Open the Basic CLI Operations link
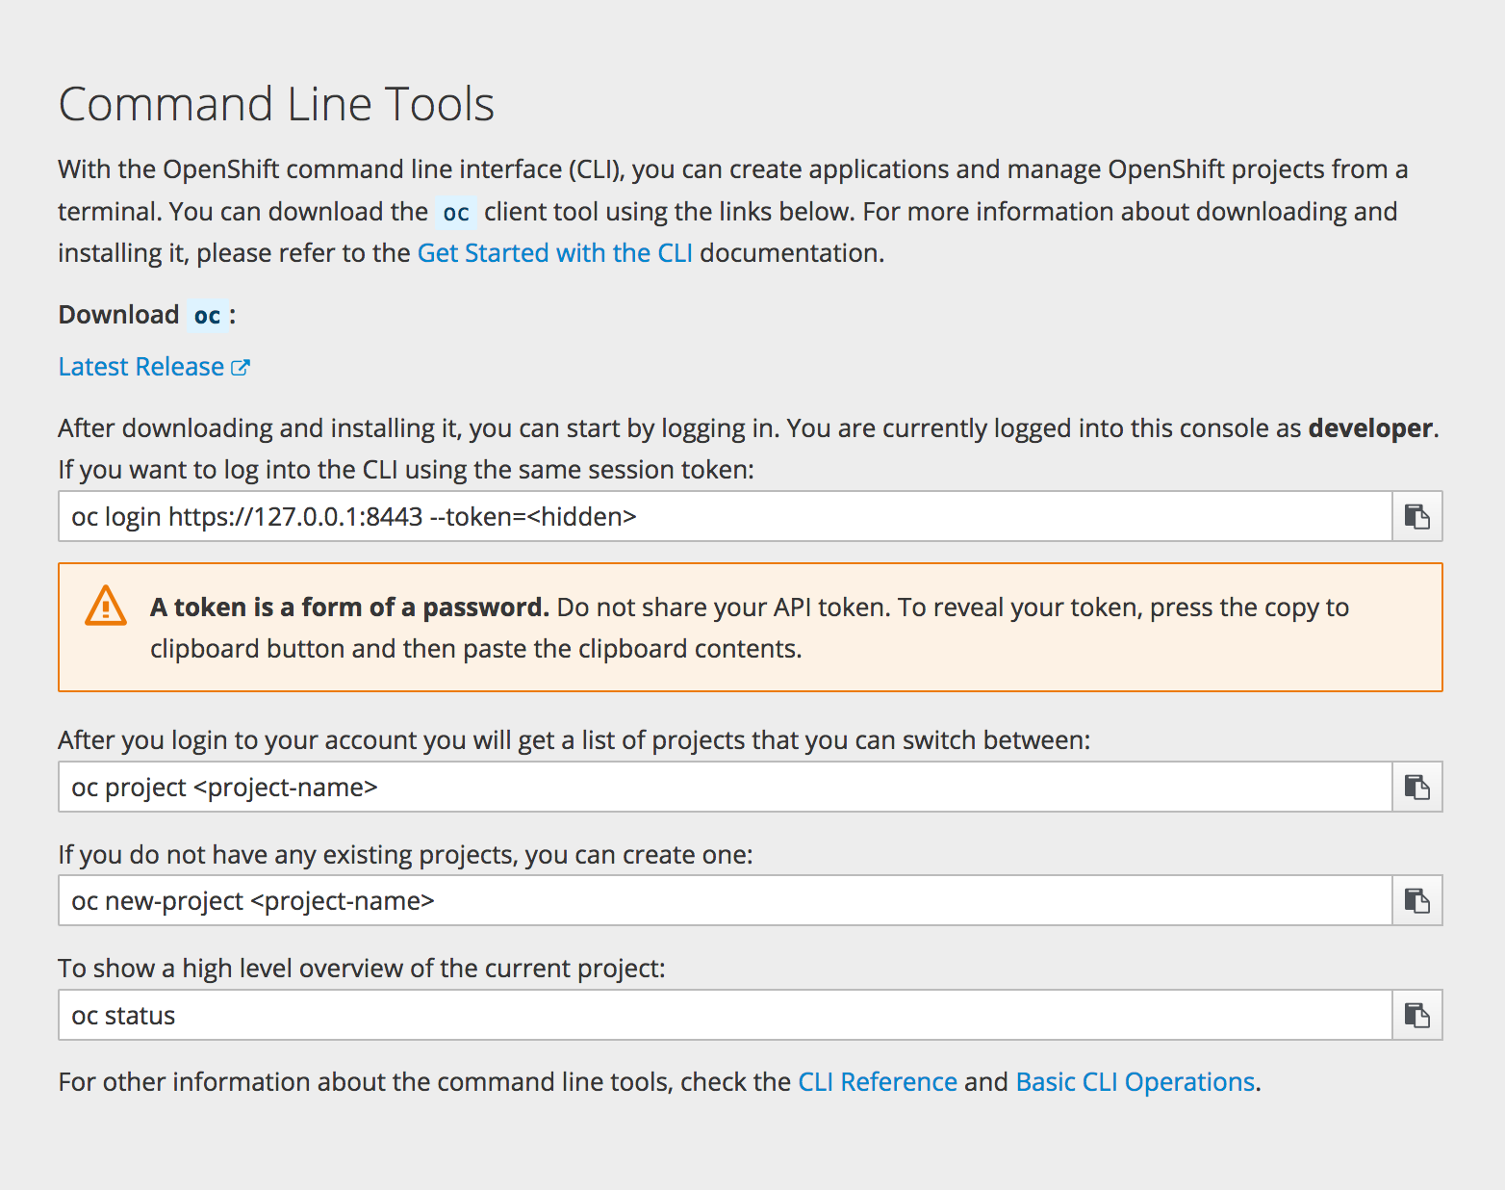1505x1190 pixels. tap(1135, 1081)
